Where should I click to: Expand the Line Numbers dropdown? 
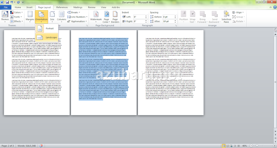77,17
